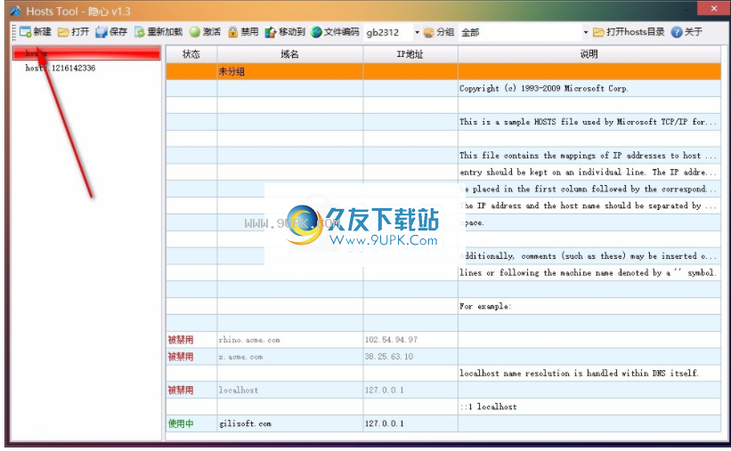The width and height of the screenshot is (731, 451).
Task: Click 被禁用 status of x.acme.com
Action: [x=181, y=357]
